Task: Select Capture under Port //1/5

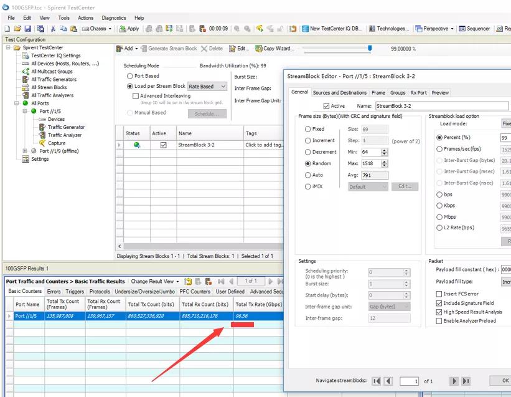Action: 57,143
